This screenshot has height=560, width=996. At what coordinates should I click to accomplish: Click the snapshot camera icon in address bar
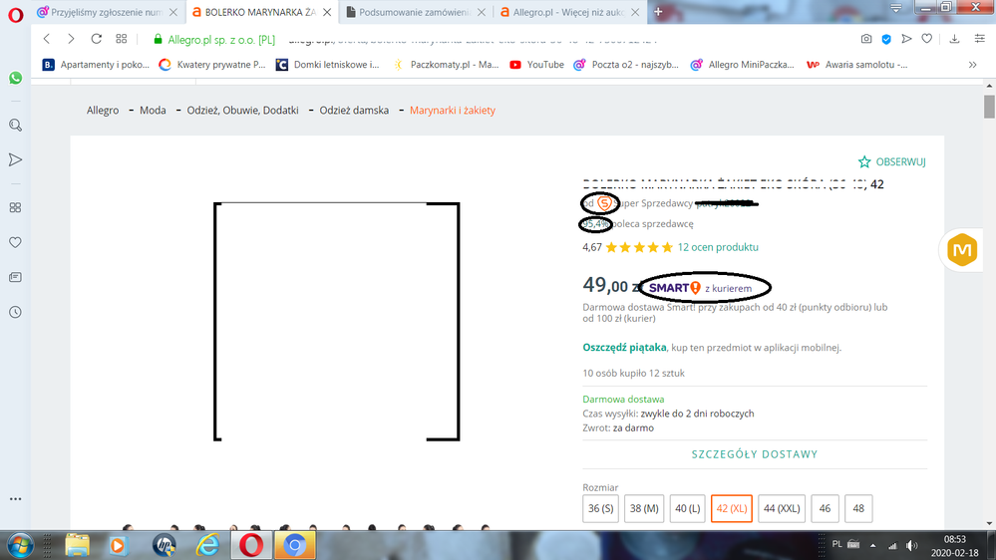pos(866,39)
